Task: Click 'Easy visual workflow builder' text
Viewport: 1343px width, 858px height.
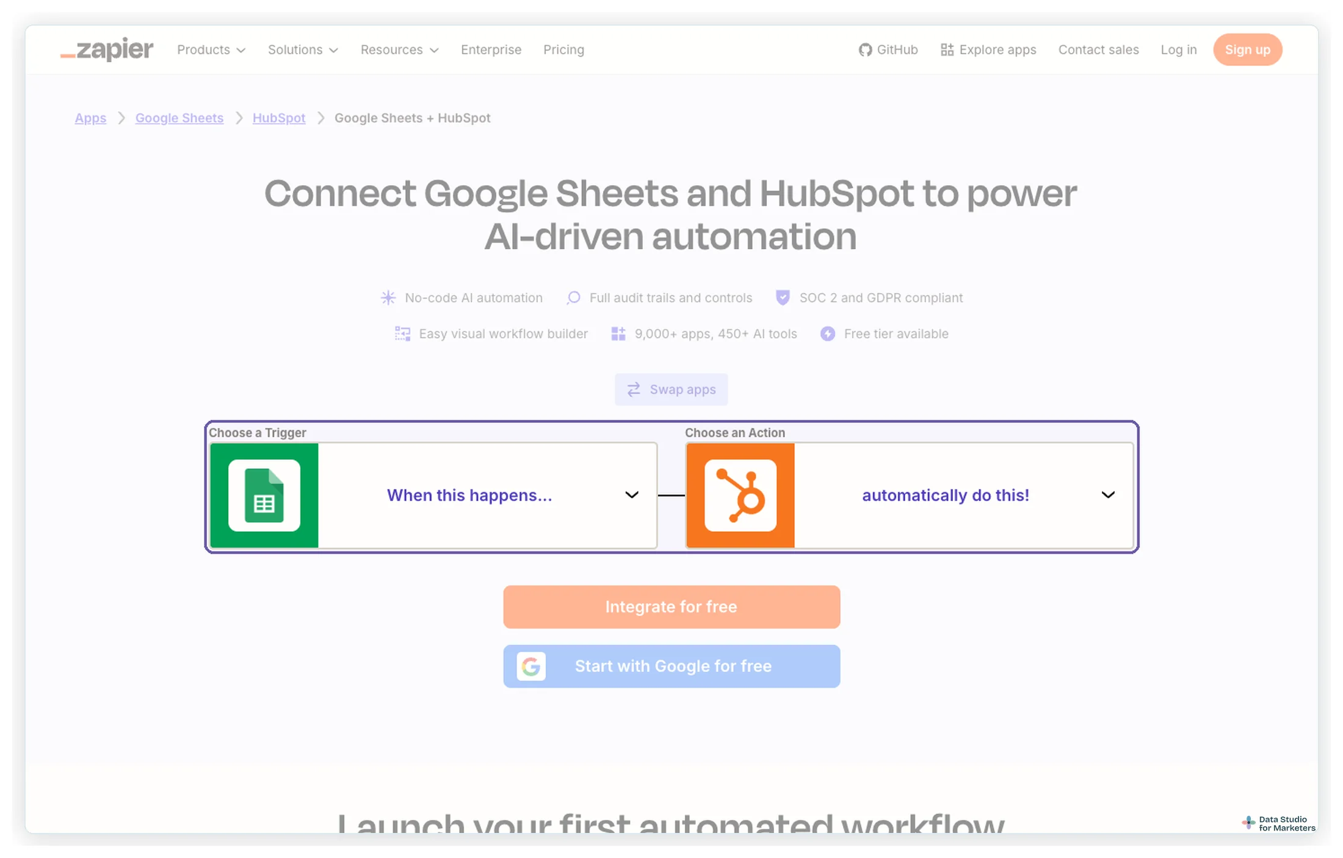Action: click(x=504, y=334)
